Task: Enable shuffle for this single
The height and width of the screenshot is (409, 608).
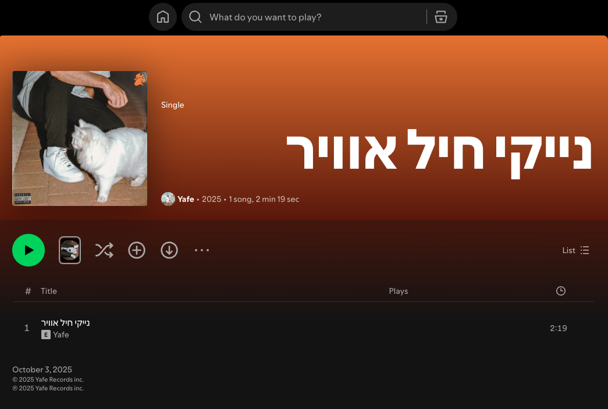Action: coord(104,250)
